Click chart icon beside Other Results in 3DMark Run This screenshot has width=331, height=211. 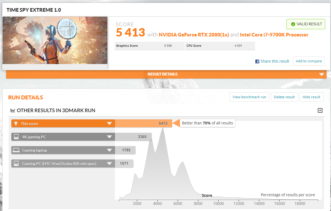pos(13,110)
